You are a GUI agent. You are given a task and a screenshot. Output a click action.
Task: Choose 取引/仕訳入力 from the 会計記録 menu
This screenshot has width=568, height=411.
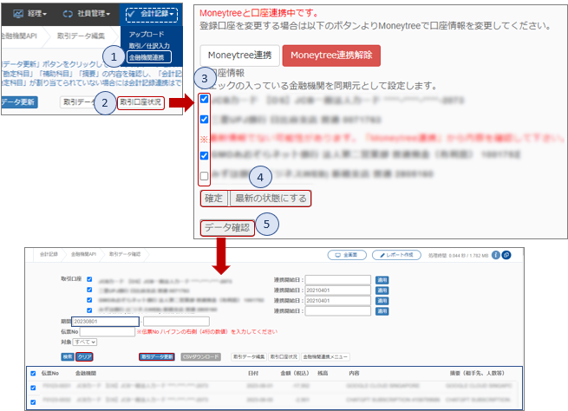(x=149, y=46)
